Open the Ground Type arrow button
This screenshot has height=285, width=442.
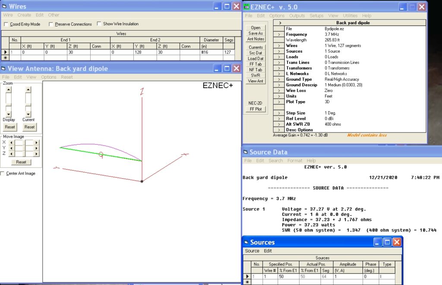tap(279, 79)
